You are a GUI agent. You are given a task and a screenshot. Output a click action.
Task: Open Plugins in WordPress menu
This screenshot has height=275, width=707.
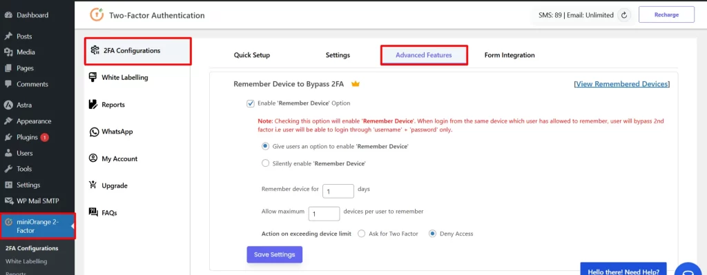[27, 137]
